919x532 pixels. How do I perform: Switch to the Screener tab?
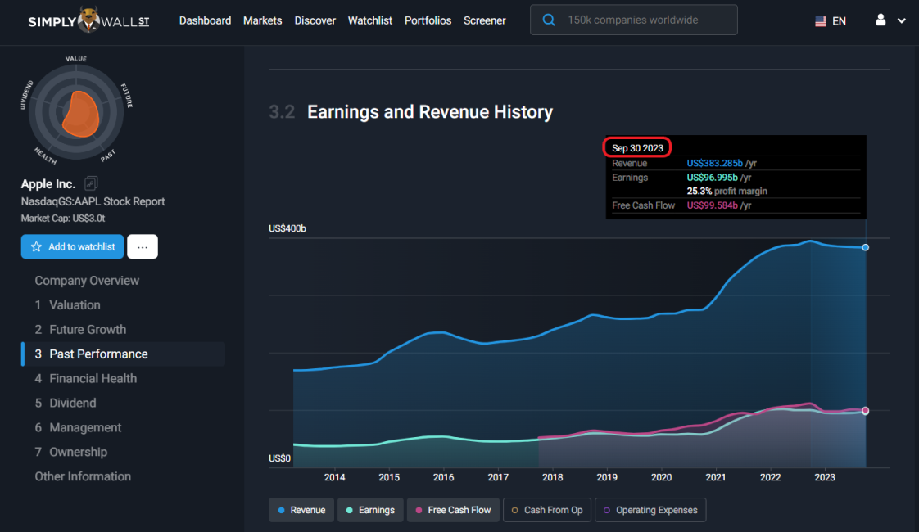(484, 20)
